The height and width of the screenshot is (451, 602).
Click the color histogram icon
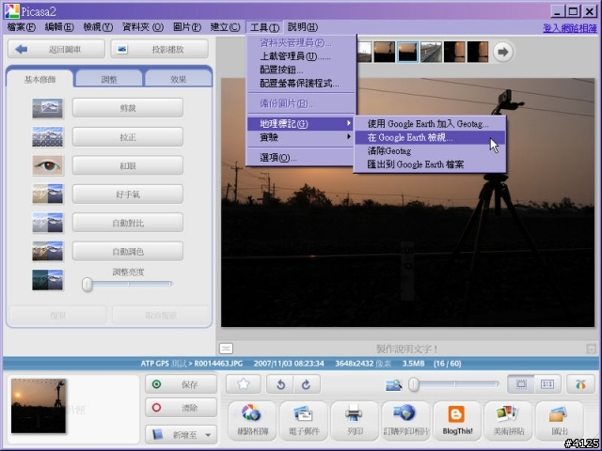[580, 384]
